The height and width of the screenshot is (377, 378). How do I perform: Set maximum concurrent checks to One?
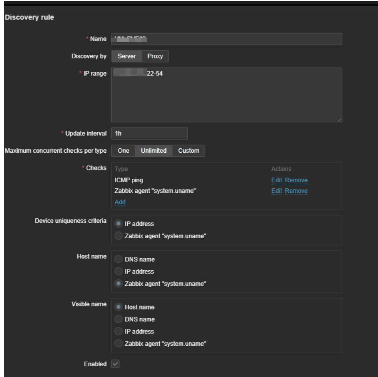pos(123,151)
